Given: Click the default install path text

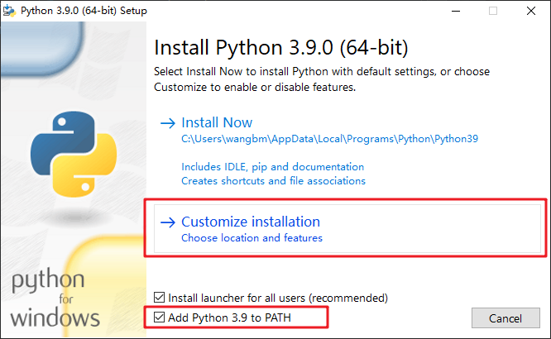Looking at the screenshot, I should pyautogui.click(x=330, y=140).
